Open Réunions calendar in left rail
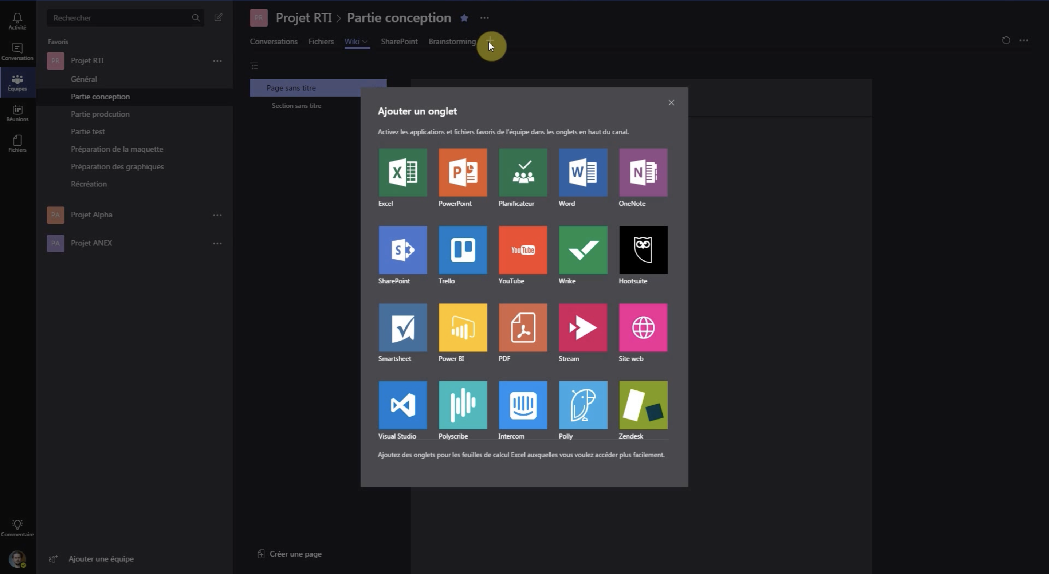The height and width of the screenshot is (574, 1049). (17, 113)
